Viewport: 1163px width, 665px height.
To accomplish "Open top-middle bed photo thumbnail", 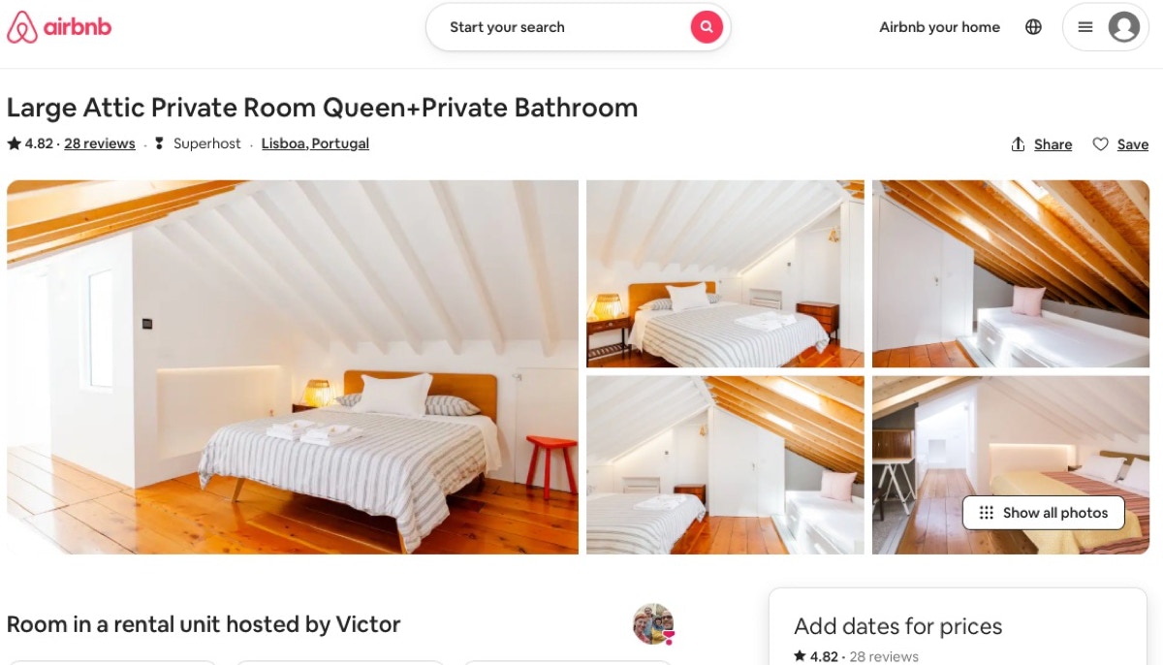I will click(x=725, y=273).
